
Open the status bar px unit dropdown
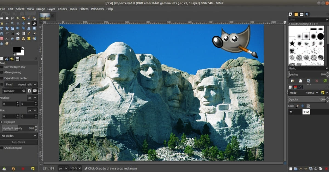pos(63,168)
